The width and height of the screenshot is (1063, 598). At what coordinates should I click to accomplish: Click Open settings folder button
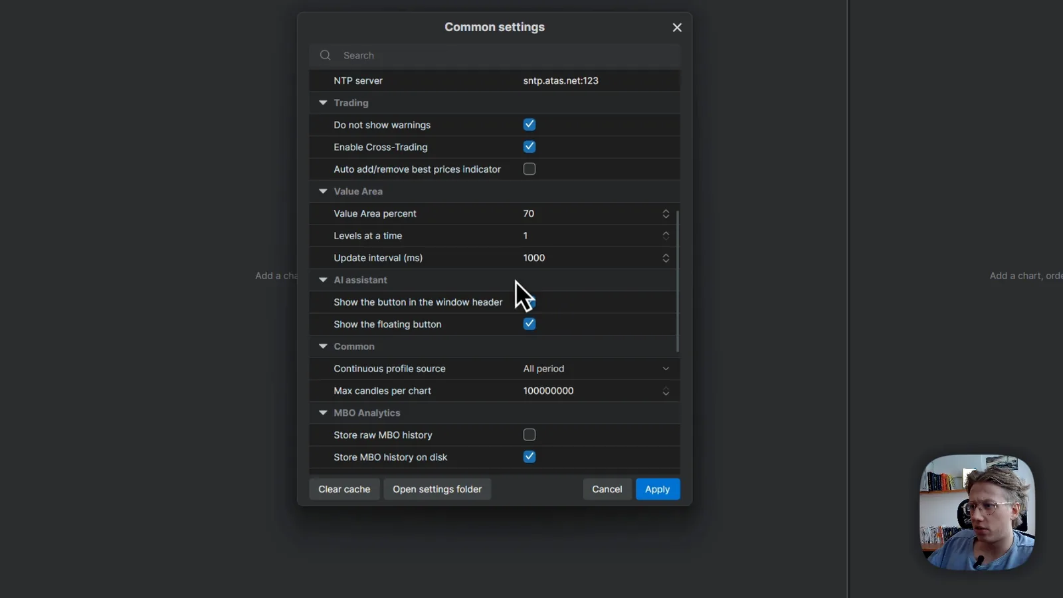(x=437, y=489)
